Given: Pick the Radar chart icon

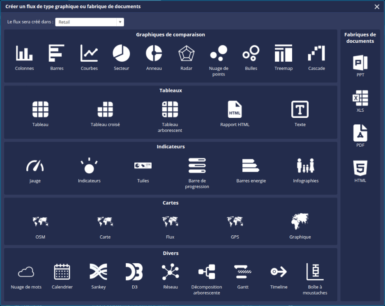Looking at the screenshot, I should tap(186, 53).
